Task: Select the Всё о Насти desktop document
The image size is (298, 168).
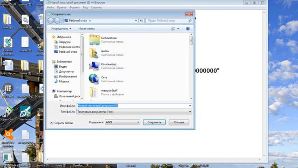Action: coord(8,67)
